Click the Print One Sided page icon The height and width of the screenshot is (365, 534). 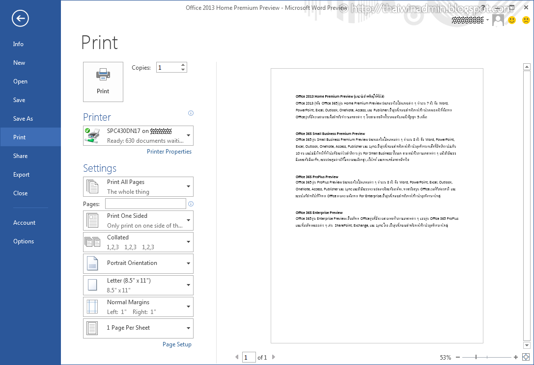pyautogui.click(x=92, y=220)
